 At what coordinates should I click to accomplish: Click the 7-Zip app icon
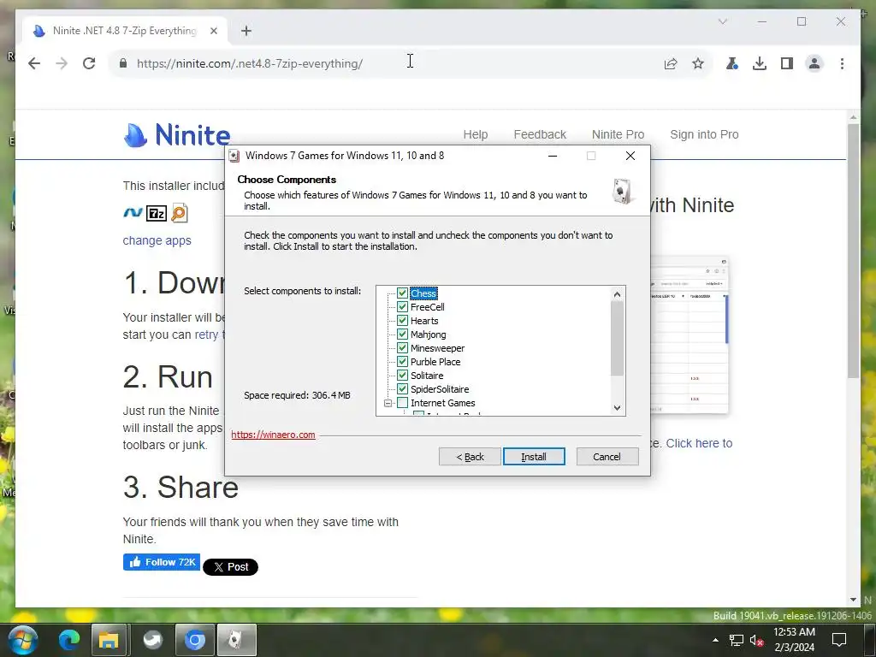pyautogui.click(x=157, y=213)
